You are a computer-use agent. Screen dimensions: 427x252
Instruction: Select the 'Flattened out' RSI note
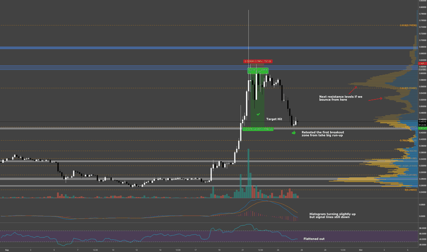(314, 239)
